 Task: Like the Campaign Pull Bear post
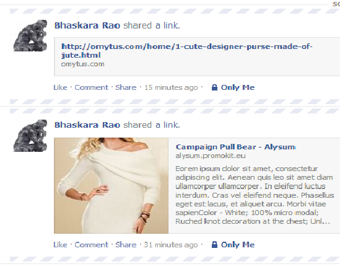(60, 245)
